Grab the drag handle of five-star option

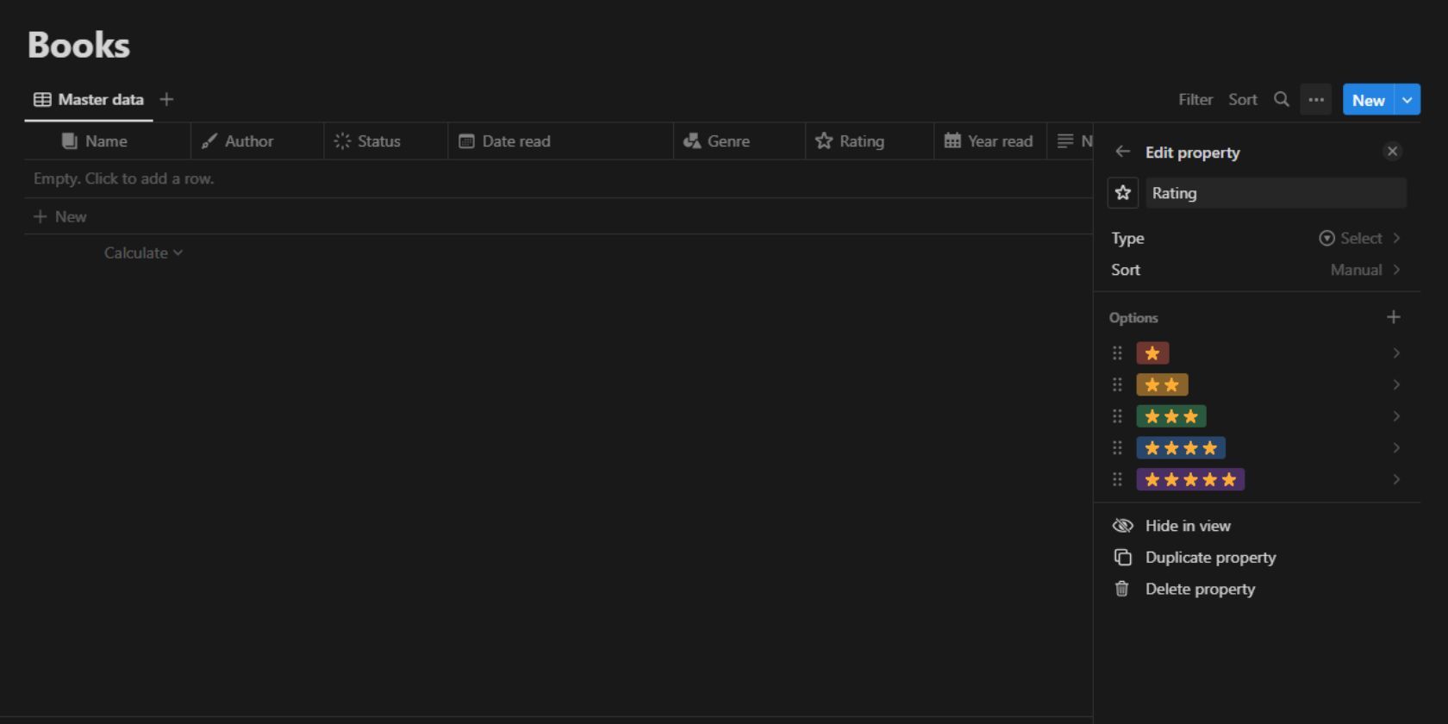click(1117, 479)
